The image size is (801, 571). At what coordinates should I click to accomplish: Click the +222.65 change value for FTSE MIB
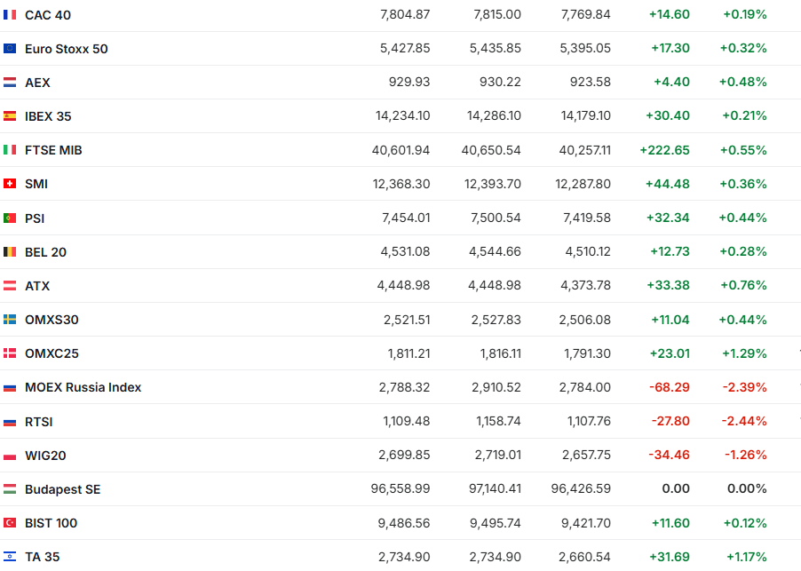pyautogui.click(x=664, y=150)
